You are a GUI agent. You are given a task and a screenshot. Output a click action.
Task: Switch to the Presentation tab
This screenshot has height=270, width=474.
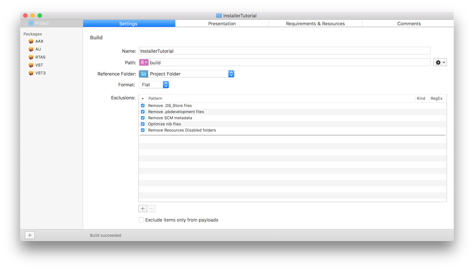pyautogui.click(x=222, y=24)
